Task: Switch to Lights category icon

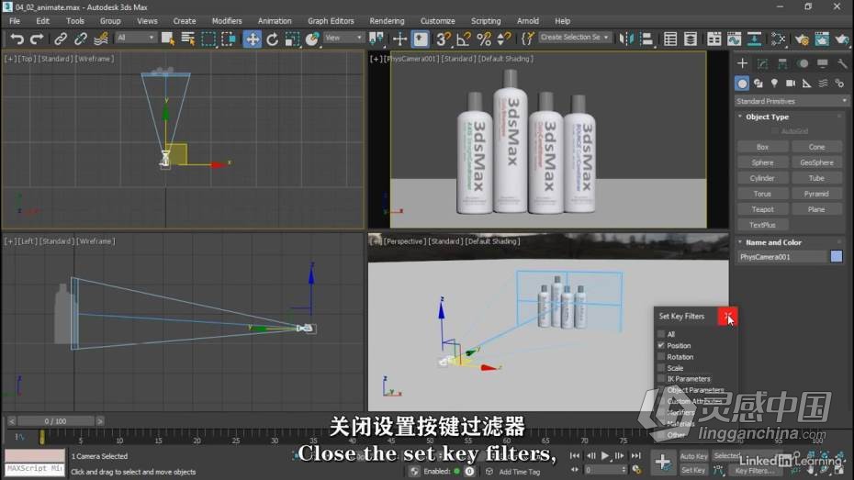Action: click(x=774, y=84)
